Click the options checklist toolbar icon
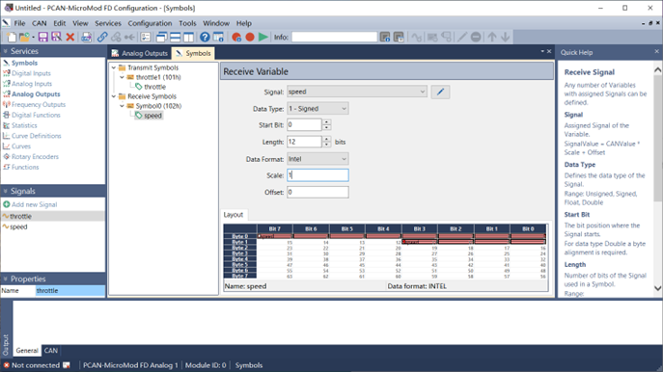This screenshot has height=372, width=663. [x=146, y=38]
